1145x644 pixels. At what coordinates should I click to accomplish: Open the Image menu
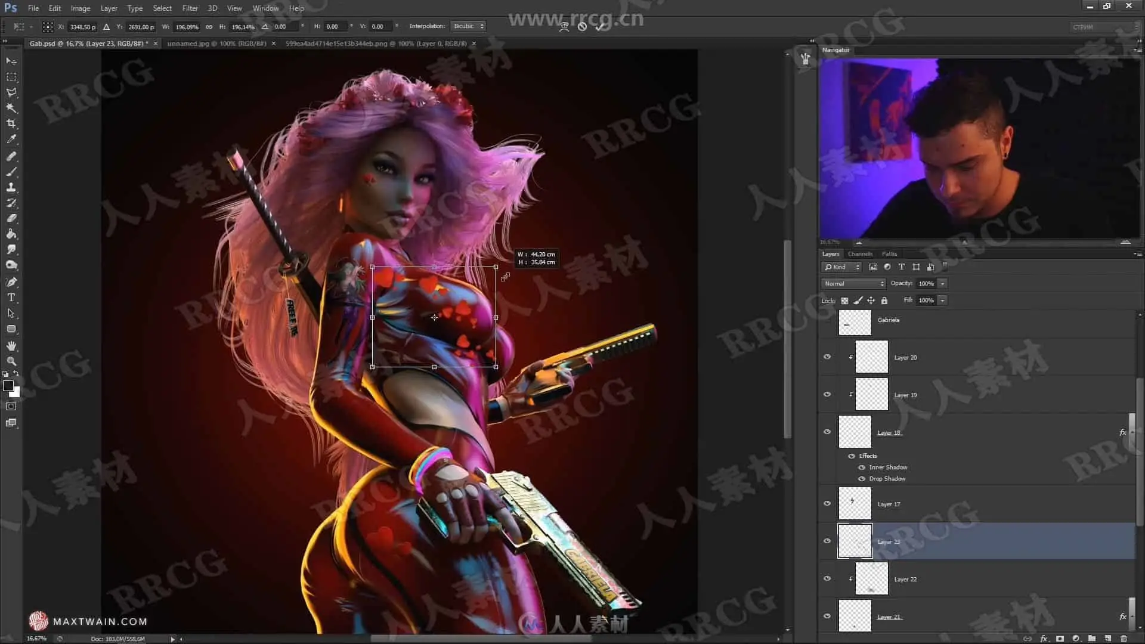coord(81,8)
